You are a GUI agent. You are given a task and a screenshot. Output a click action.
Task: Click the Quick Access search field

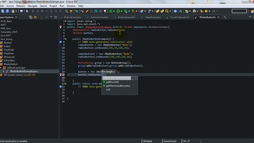coord(239,11)
